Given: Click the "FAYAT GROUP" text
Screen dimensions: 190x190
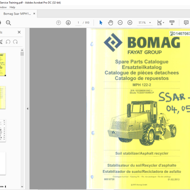Looking at the screenshot, I should pyautogui.click(x=145, y=52).
